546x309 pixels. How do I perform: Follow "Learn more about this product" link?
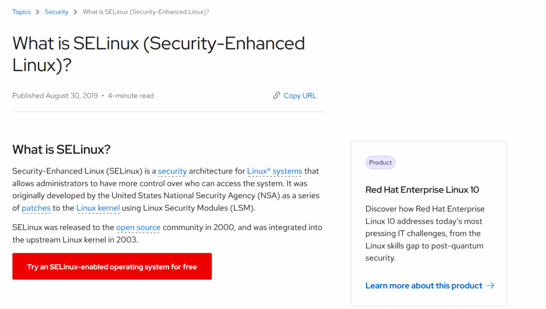point(423,286)
